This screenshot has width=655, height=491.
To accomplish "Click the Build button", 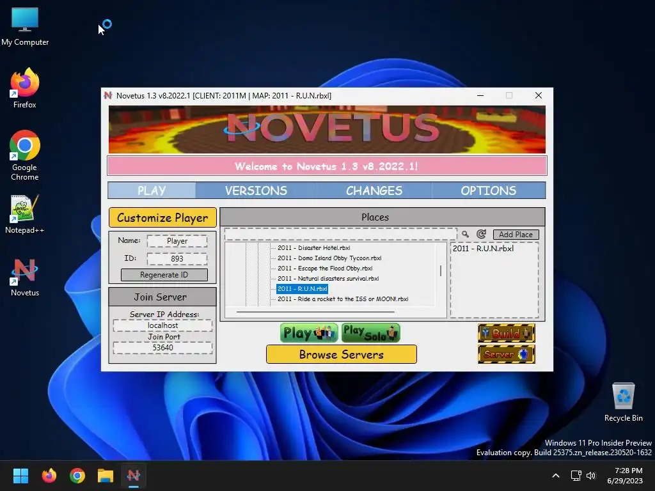I will (507, 333).
